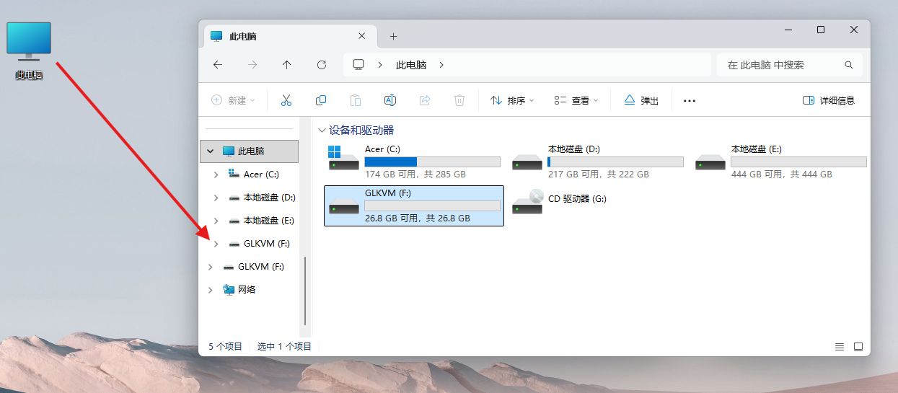Open the 排序 sort dropdown
The height and width of the screenshot is (393, 898).
(x=512, y=101)
